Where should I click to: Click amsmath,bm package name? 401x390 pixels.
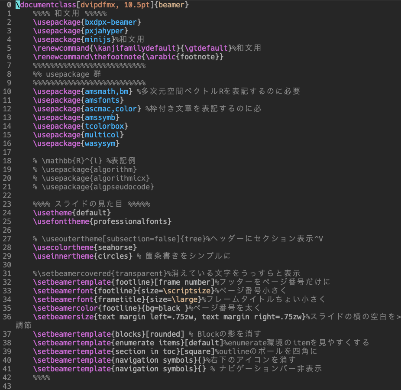(x=107, y=91)
